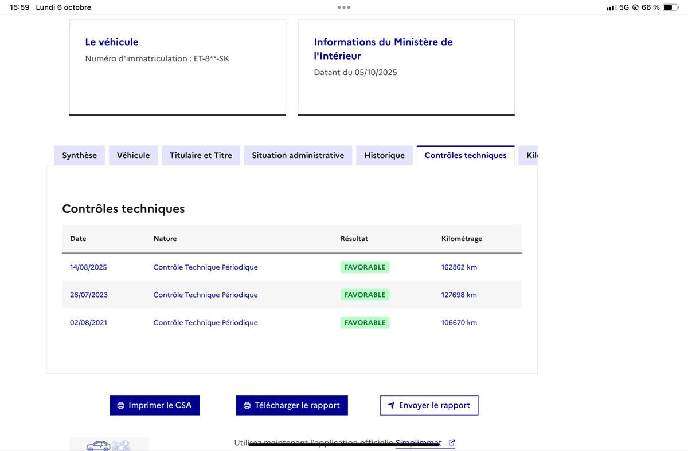Tap the battery icon in status bar
The image size is (688, 451).
tap(670, 7)
